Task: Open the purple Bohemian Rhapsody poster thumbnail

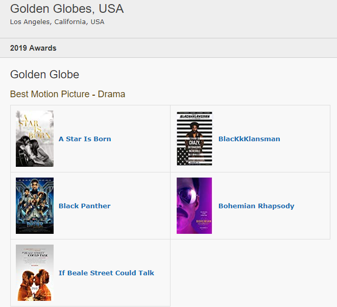Action: (195, 206)
